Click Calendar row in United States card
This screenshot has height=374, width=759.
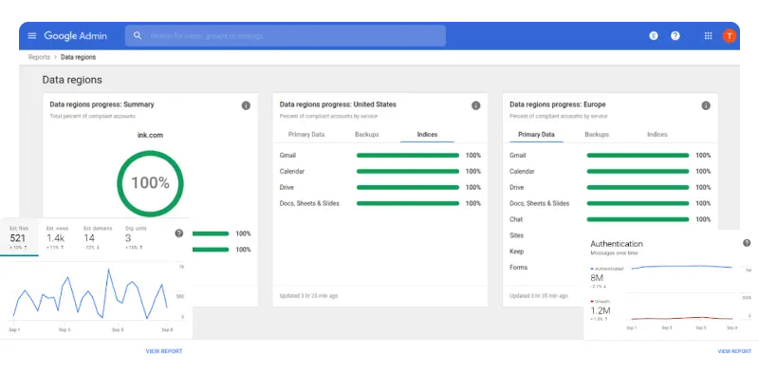[x=380, y=172]
